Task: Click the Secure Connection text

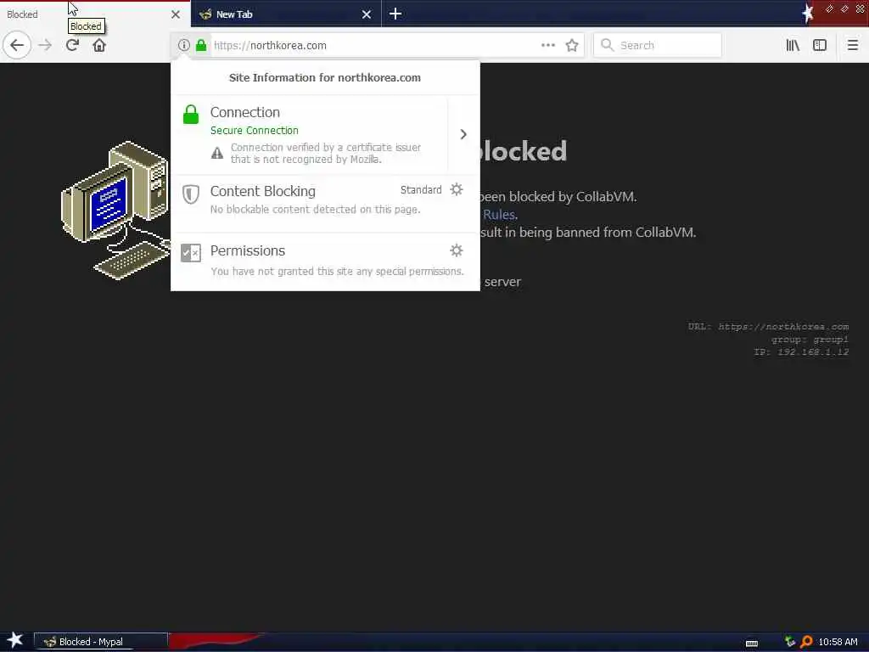Action: click(255, 130)
